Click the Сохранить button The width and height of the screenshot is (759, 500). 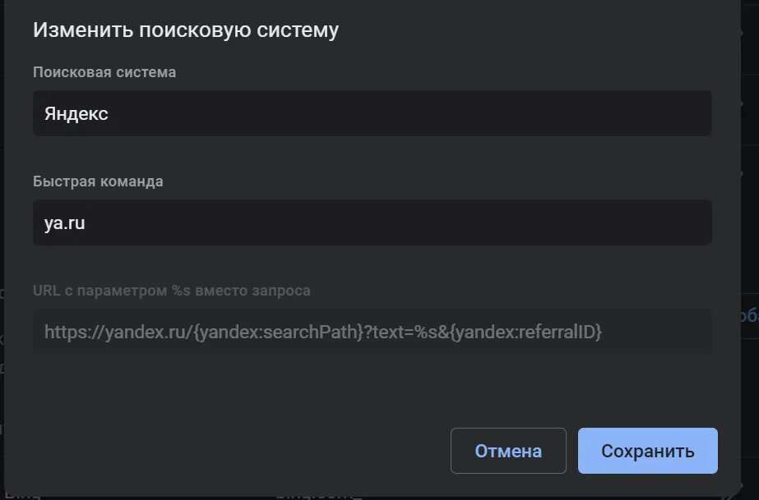[x=648, y=450]
